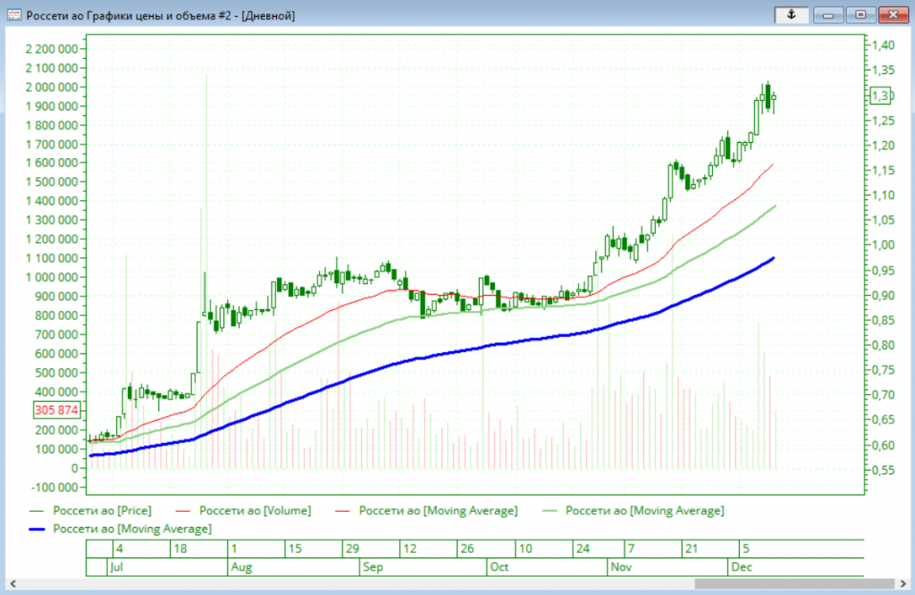Click the left arrow of horizontal scrollbar
The height and width of the screenshot is (595, 915).
point(13,584)
